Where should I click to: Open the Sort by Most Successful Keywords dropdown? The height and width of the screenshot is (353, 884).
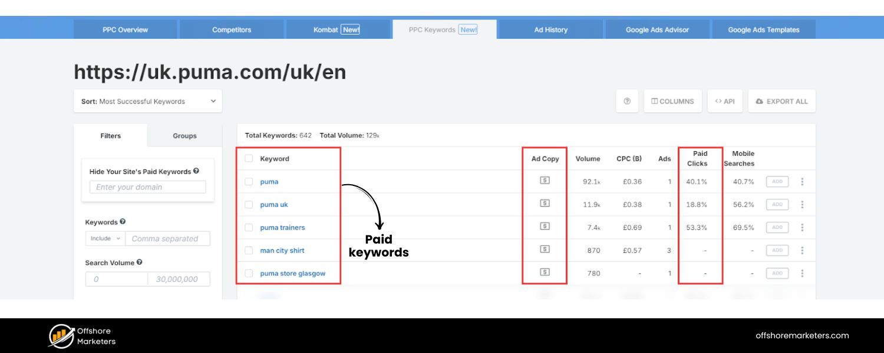147,101
